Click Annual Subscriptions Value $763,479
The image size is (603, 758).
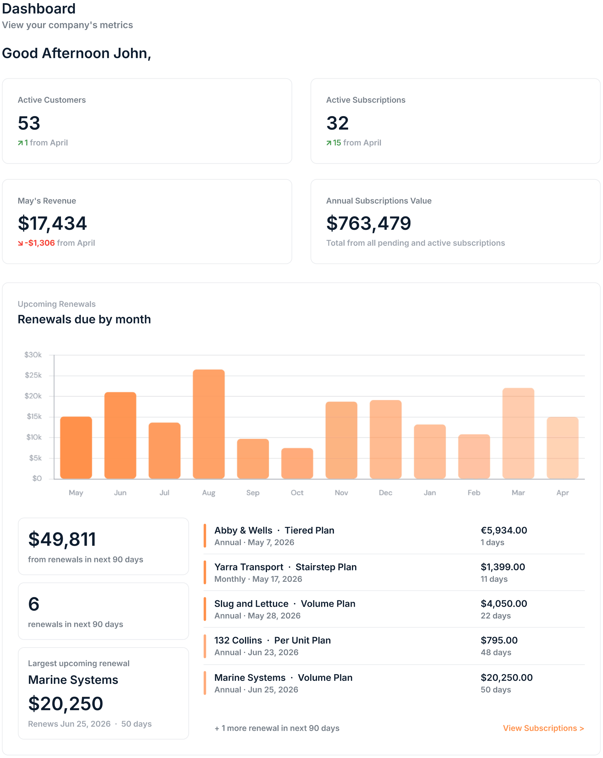click(x=369, y=224)
